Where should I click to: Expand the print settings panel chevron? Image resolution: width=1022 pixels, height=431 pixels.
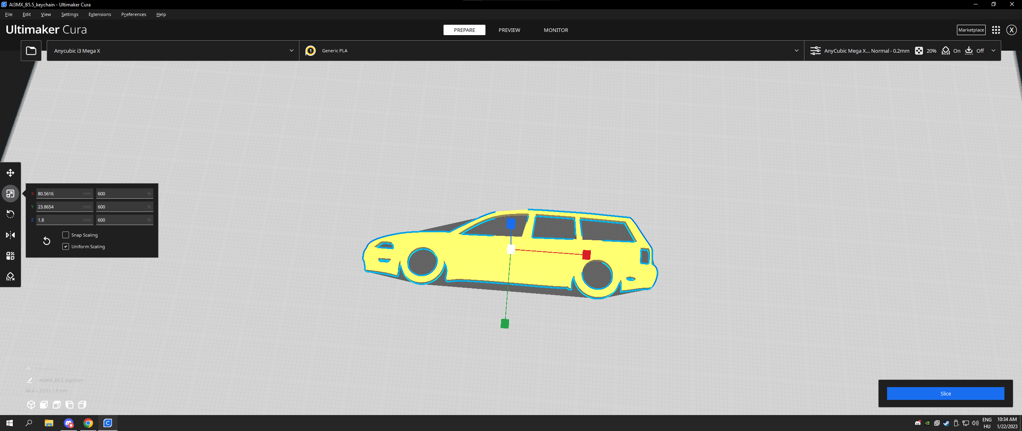click(x=994, y=51)
